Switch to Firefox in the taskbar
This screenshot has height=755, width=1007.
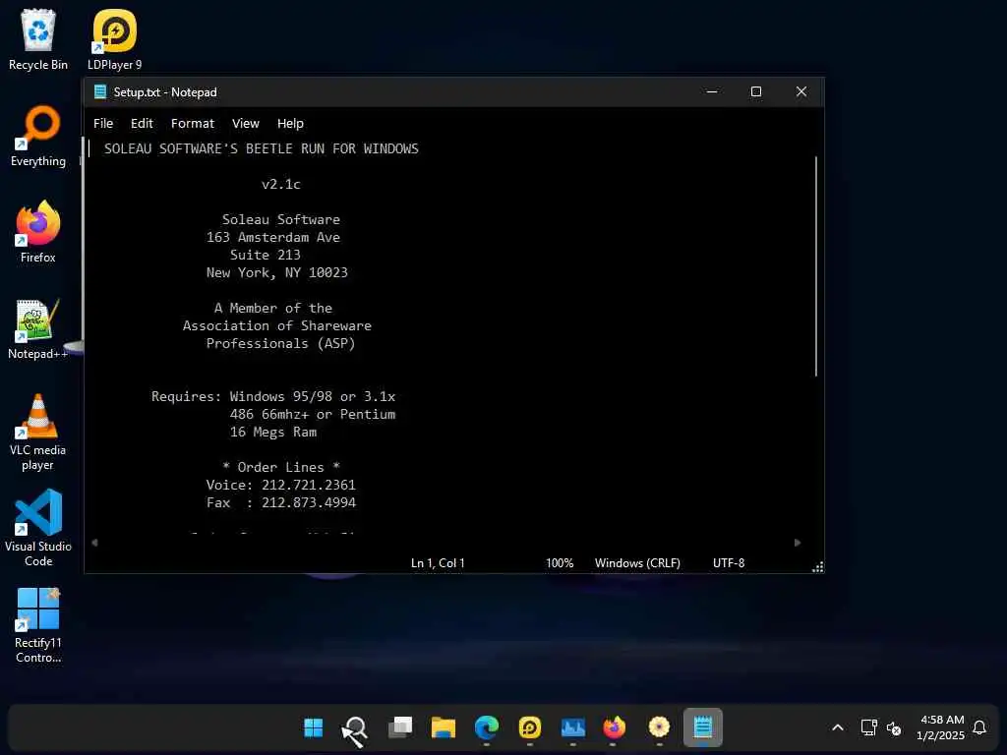point(615,727)
